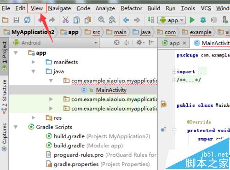Collapse the app module tree node
Screen dimensions: 230x170
(x=16, y=53)
